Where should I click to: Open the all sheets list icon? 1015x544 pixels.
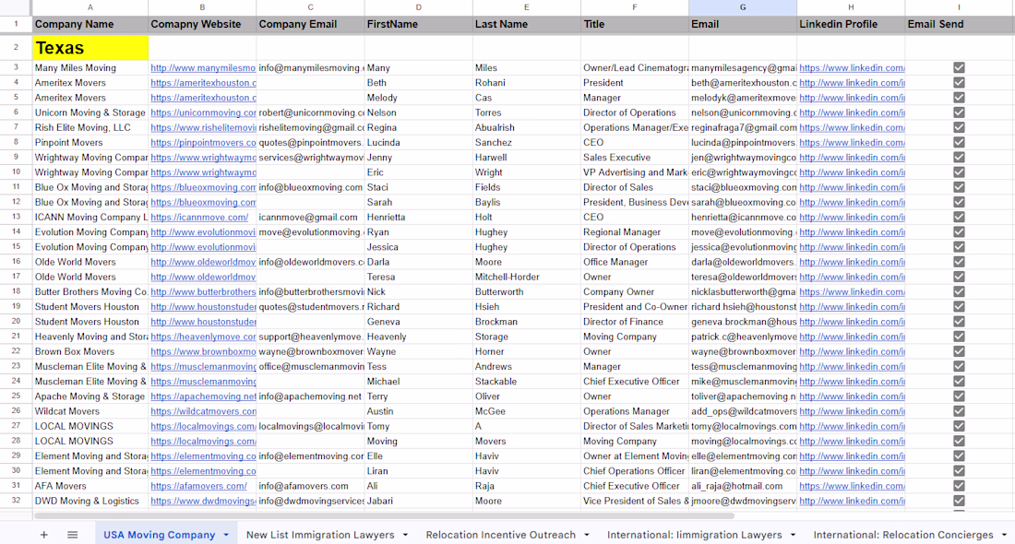[73, 534]
